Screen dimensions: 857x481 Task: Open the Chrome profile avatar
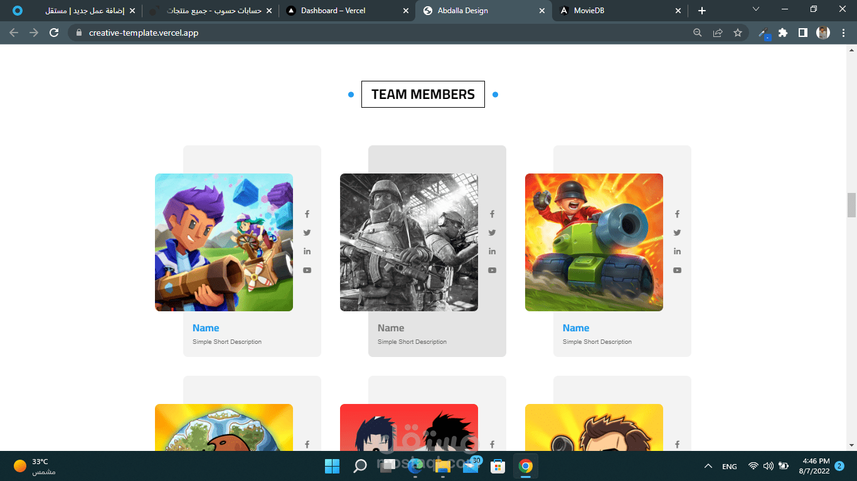point(823,33)
